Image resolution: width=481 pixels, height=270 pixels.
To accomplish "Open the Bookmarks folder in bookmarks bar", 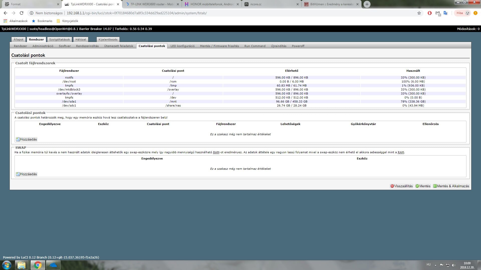I will click(x=42, y=21).
